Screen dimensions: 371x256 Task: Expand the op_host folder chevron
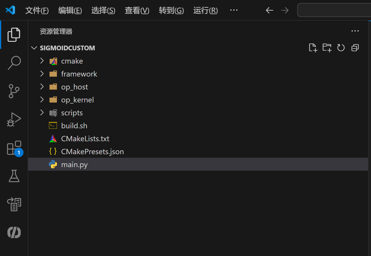tap(42, 87)
